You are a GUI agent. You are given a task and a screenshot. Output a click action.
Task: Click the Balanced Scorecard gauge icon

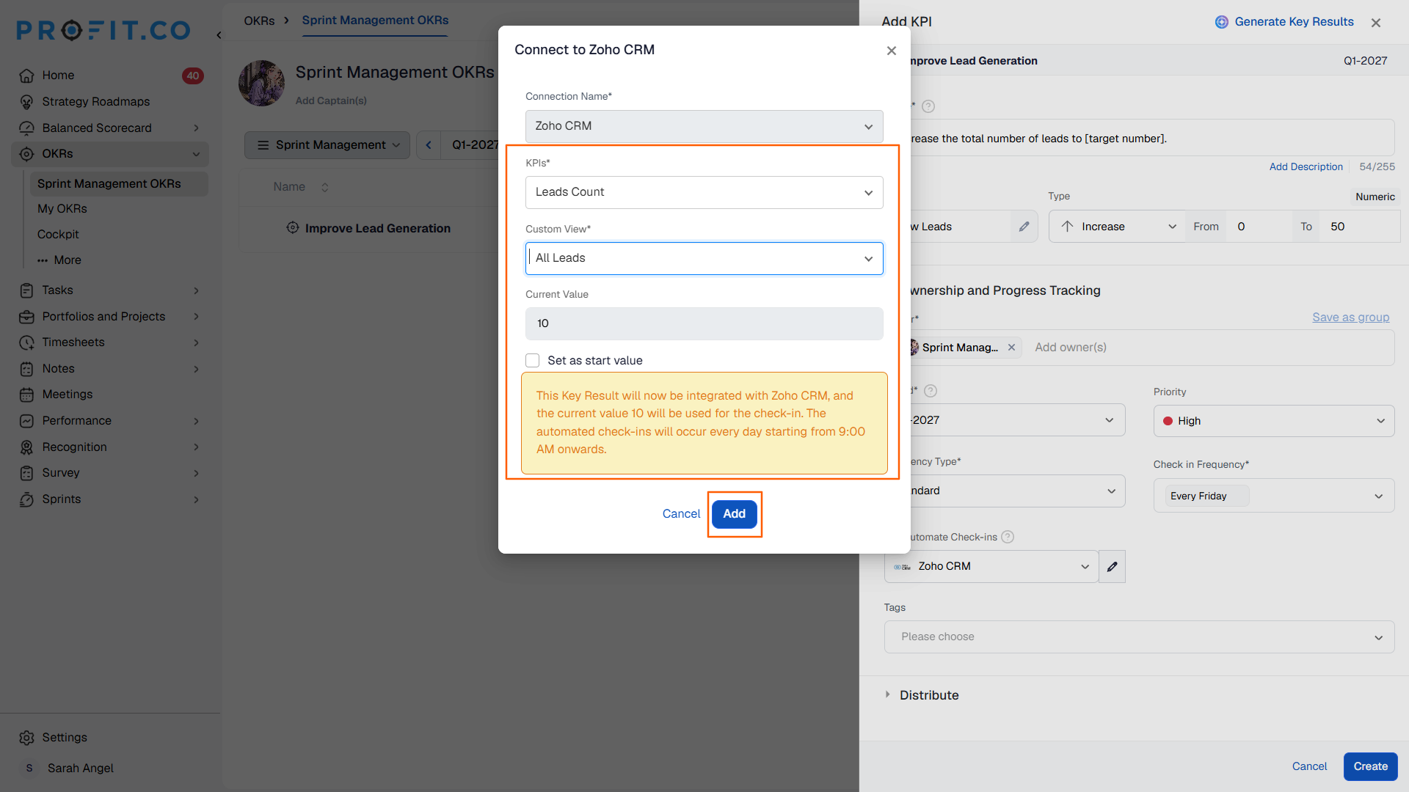coord(26,128)
